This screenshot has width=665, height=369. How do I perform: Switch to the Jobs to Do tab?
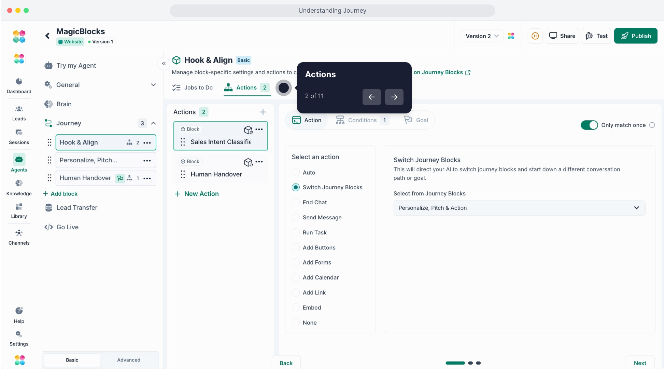coord(193,87)
